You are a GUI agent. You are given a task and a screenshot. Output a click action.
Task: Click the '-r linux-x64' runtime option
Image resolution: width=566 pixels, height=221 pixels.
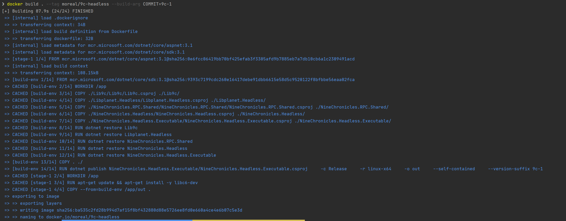pos(376,169)
